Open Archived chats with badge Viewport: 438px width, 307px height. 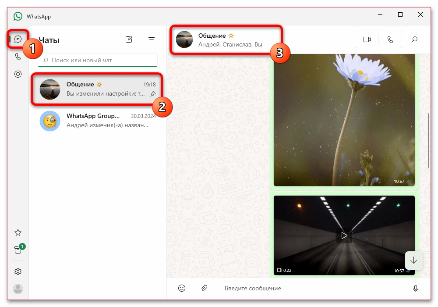point(18,250)
